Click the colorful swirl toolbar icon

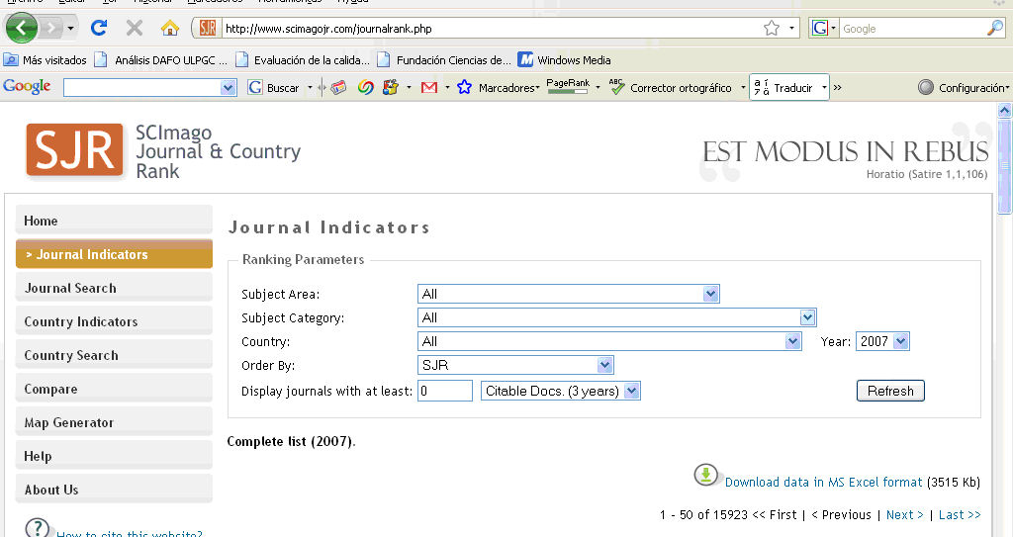[366, 87]
